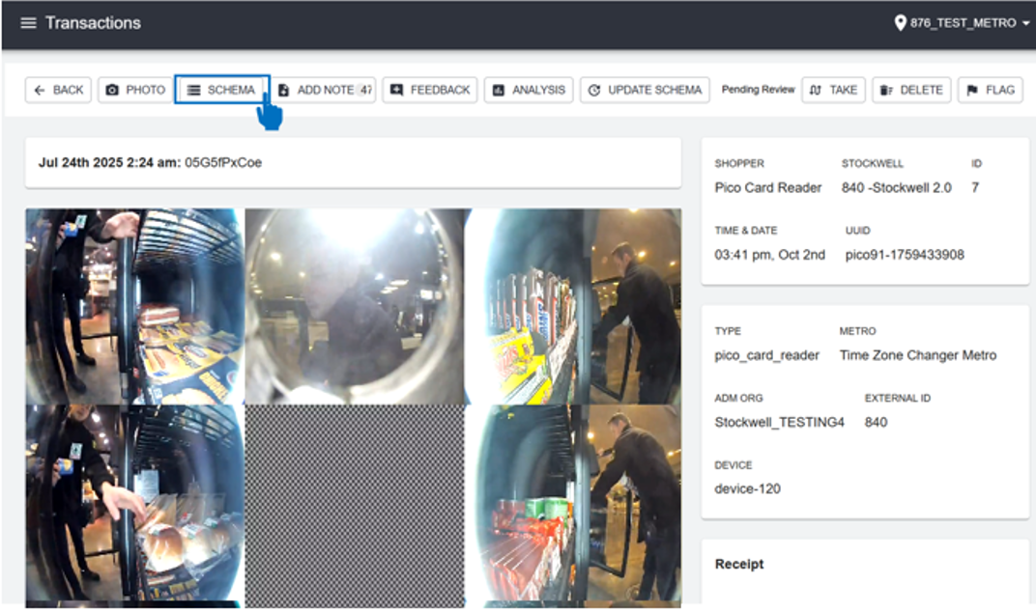Select the bottom-left bread shelf image
Image resolution: width=1036 pixels, height=612 pixels.
point(134,505)
